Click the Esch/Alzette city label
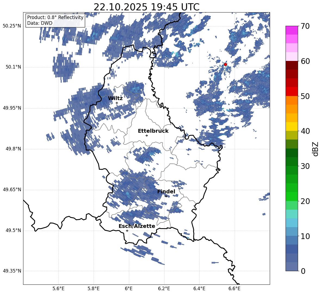 point(137,226)
